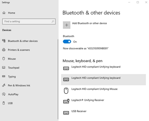Turn off the Bluetooth toggle
This screenshot has width=149, height=121.
67,42
